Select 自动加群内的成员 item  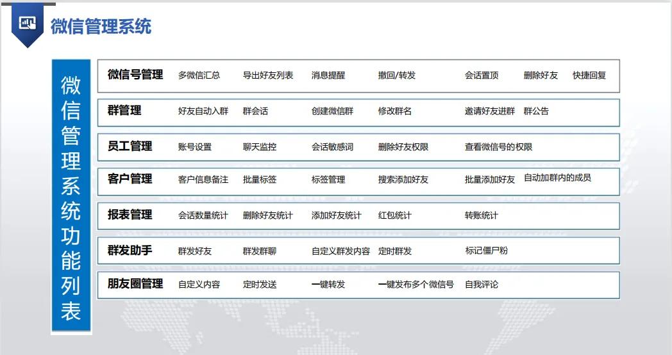click(557, 178)
